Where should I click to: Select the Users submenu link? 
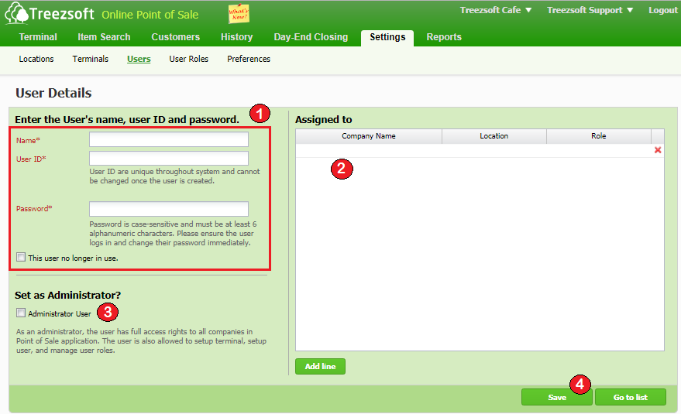point(139,59)
